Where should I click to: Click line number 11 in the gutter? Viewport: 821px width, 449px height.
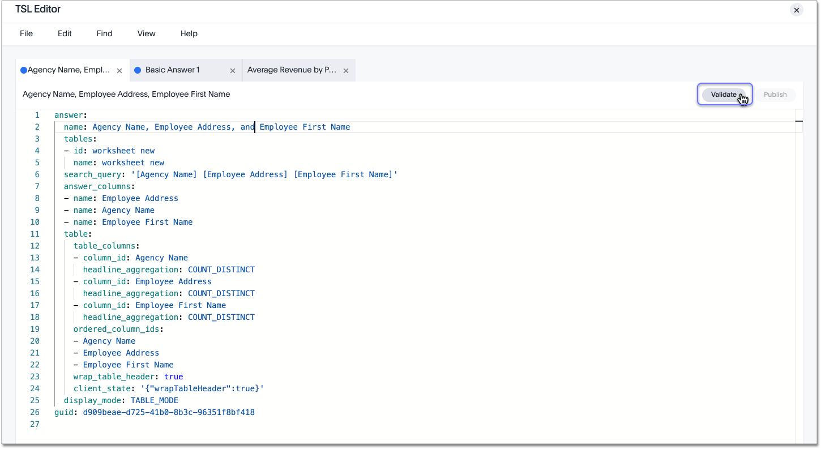point(35,234)
